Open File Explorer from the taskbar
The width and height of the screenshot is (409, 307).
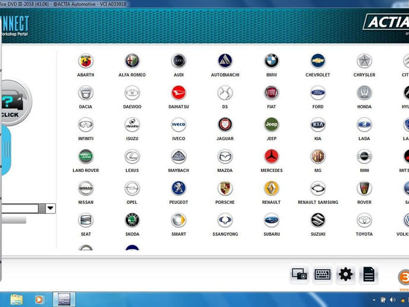(17, 299)
